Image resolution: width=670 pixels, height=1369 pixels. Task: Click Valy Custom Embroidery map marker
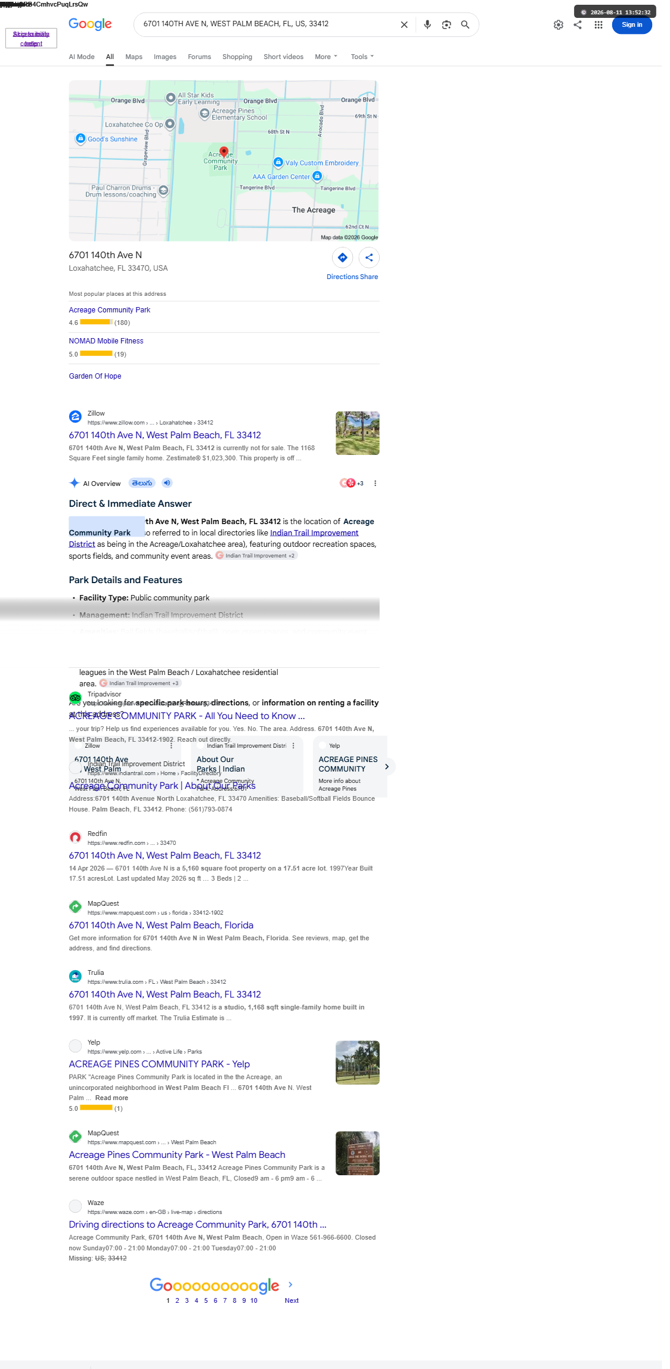[x=278, y=162]
